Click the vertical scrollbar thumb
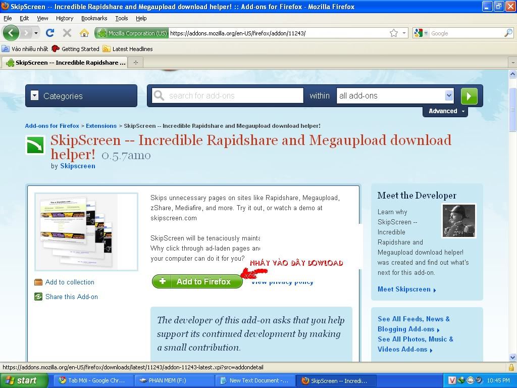The width and height of the screenshot is (517, 388). (x=512, y=110)
